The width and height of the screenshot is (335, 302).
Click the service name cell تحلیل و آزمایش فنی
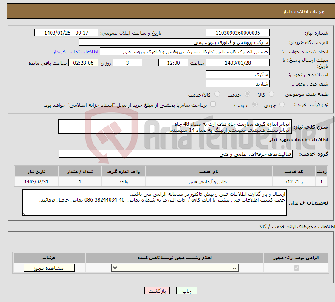(208, 182)
